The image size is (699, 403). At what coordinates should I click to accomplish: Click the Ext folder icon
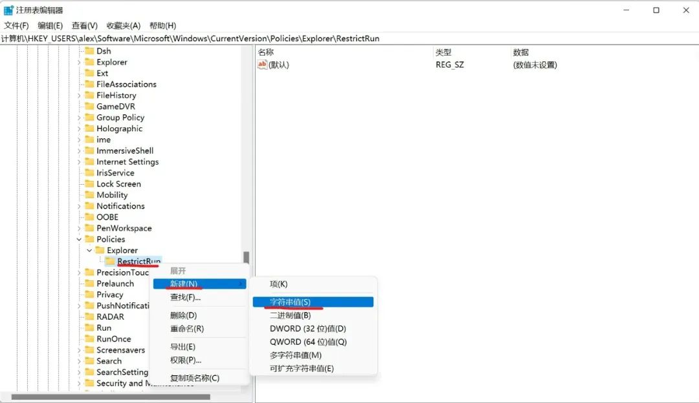[x=89, y=73]
